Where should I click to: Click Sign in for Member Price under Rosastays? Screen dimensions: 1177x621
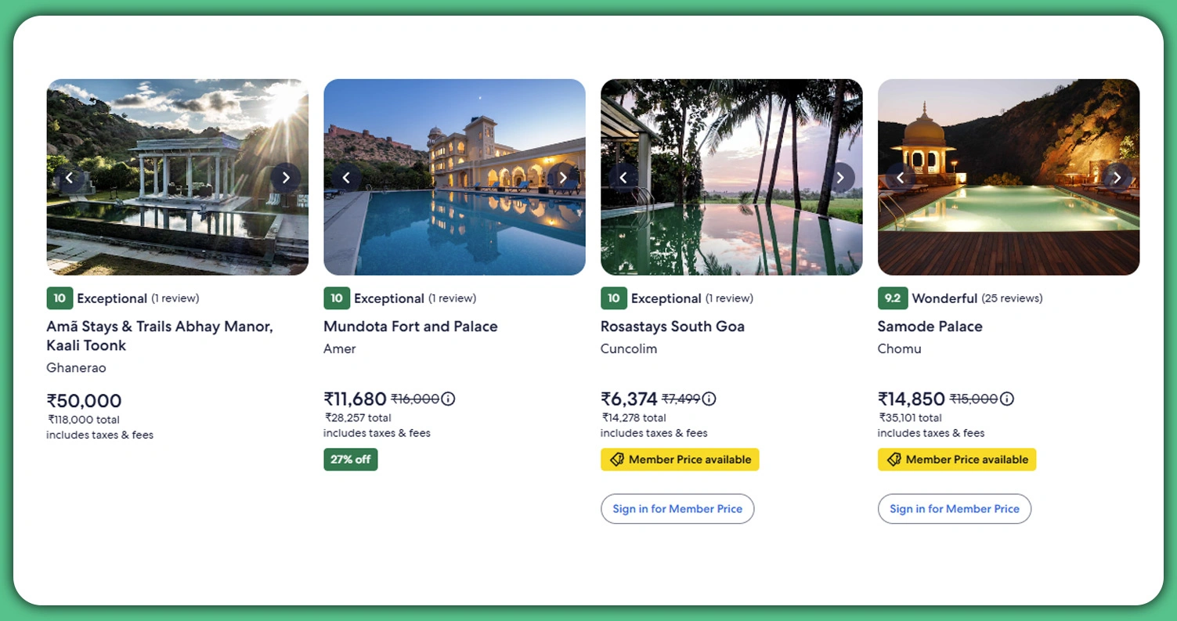[677, 509]
